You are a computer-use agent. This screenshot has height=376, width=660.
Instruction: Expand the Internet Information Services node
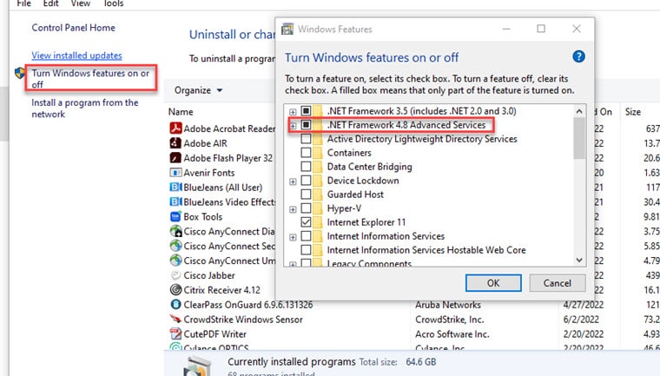point(293,237)
